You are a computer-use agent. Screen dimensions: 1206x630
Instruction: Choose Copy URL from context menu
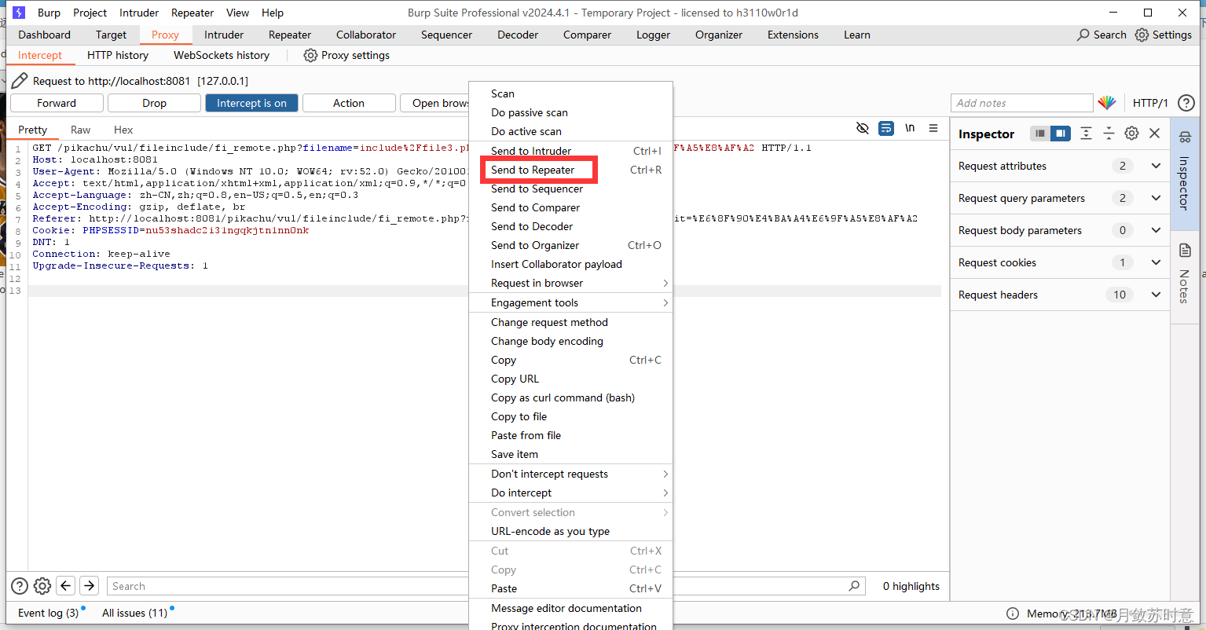[x=571, y=379]
